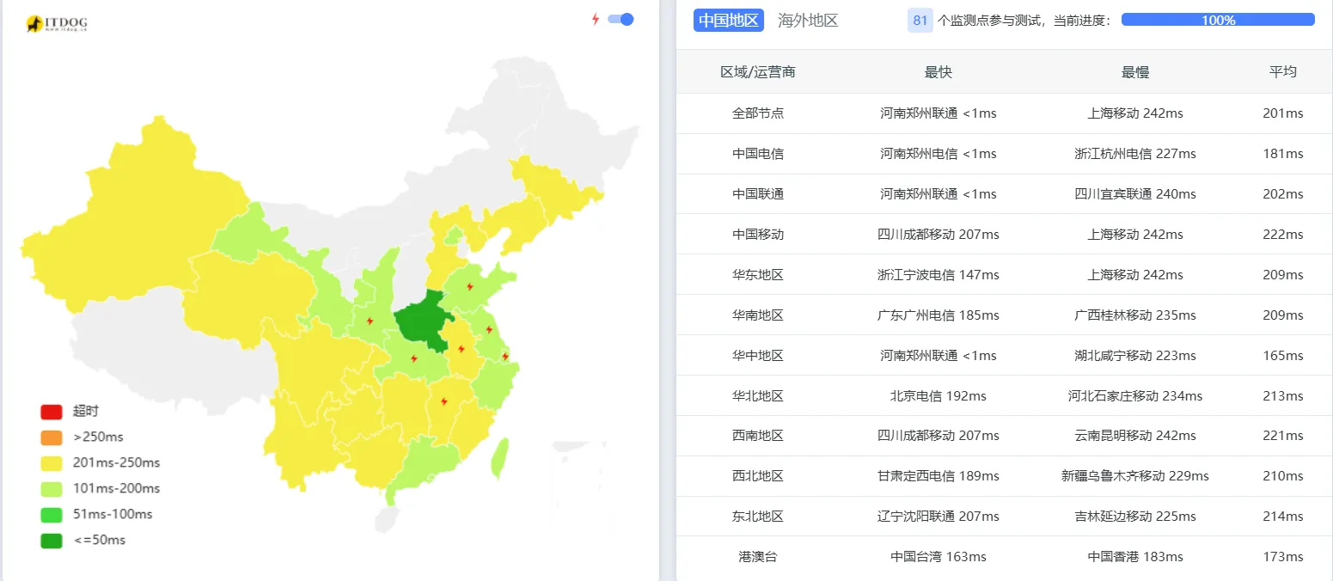Select the 西南地区 row label
The height and width of the screenshot is (581, 1333).
click(x=758, y=436)
